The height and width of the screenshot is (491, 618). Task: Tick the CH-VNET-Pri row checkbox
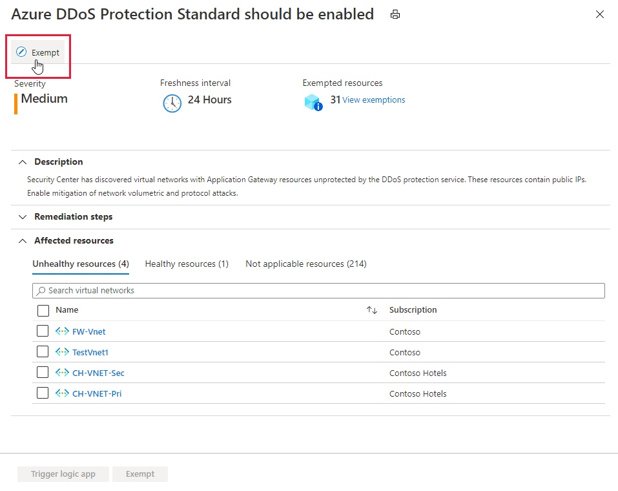coord(43,393)
